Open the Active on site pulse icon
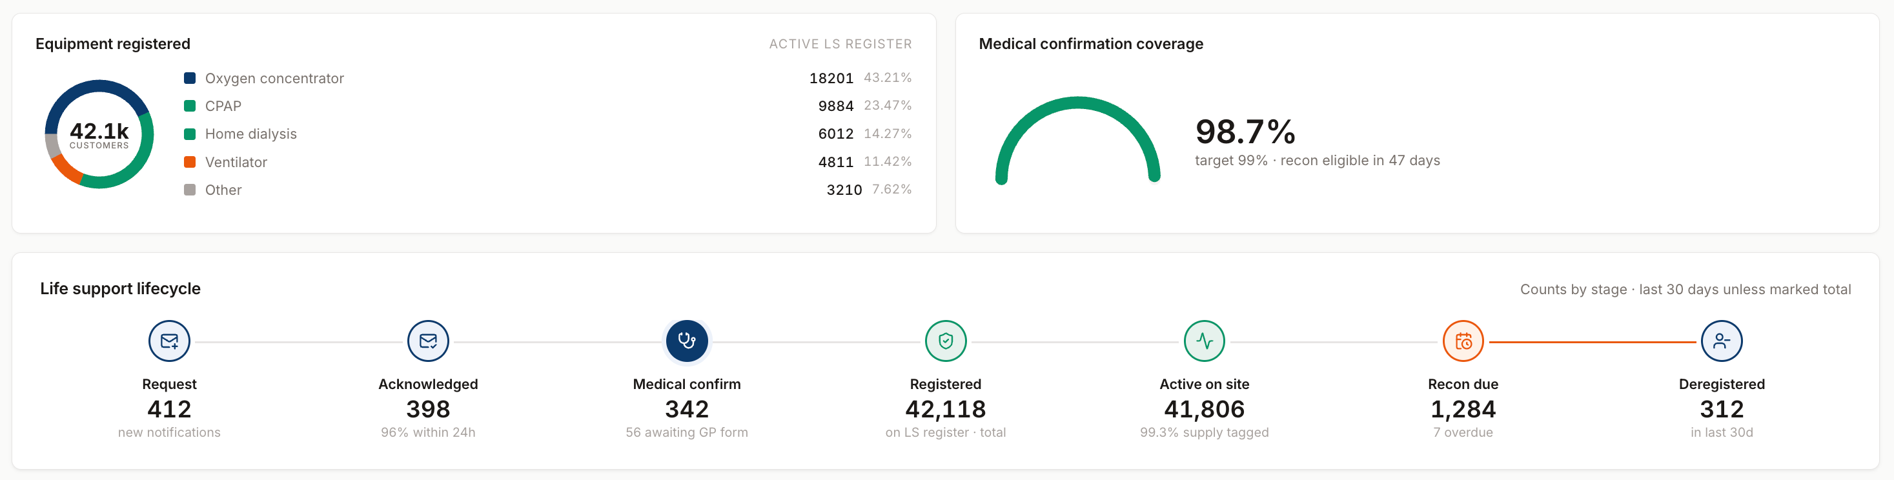 (1205, 341)
